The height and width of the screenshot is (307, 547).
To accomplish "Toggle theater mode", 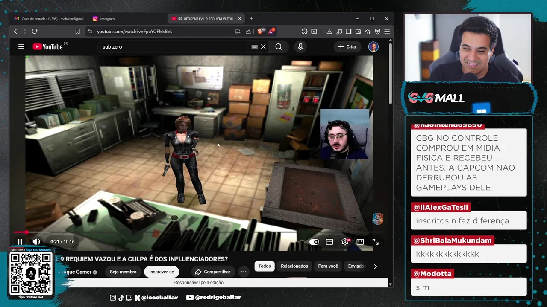I will pos(360,242).
